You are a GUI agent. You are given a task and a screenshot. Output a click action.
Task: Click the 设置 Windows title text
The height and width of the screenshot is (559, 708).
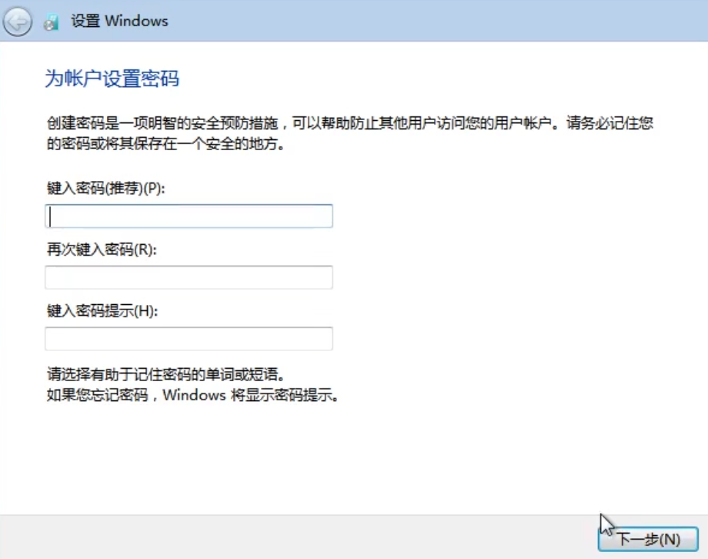click(x=109, y=22)
